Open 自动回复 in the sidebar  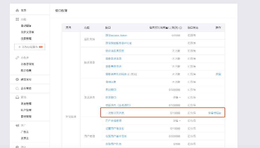click(x=26, y=26)
